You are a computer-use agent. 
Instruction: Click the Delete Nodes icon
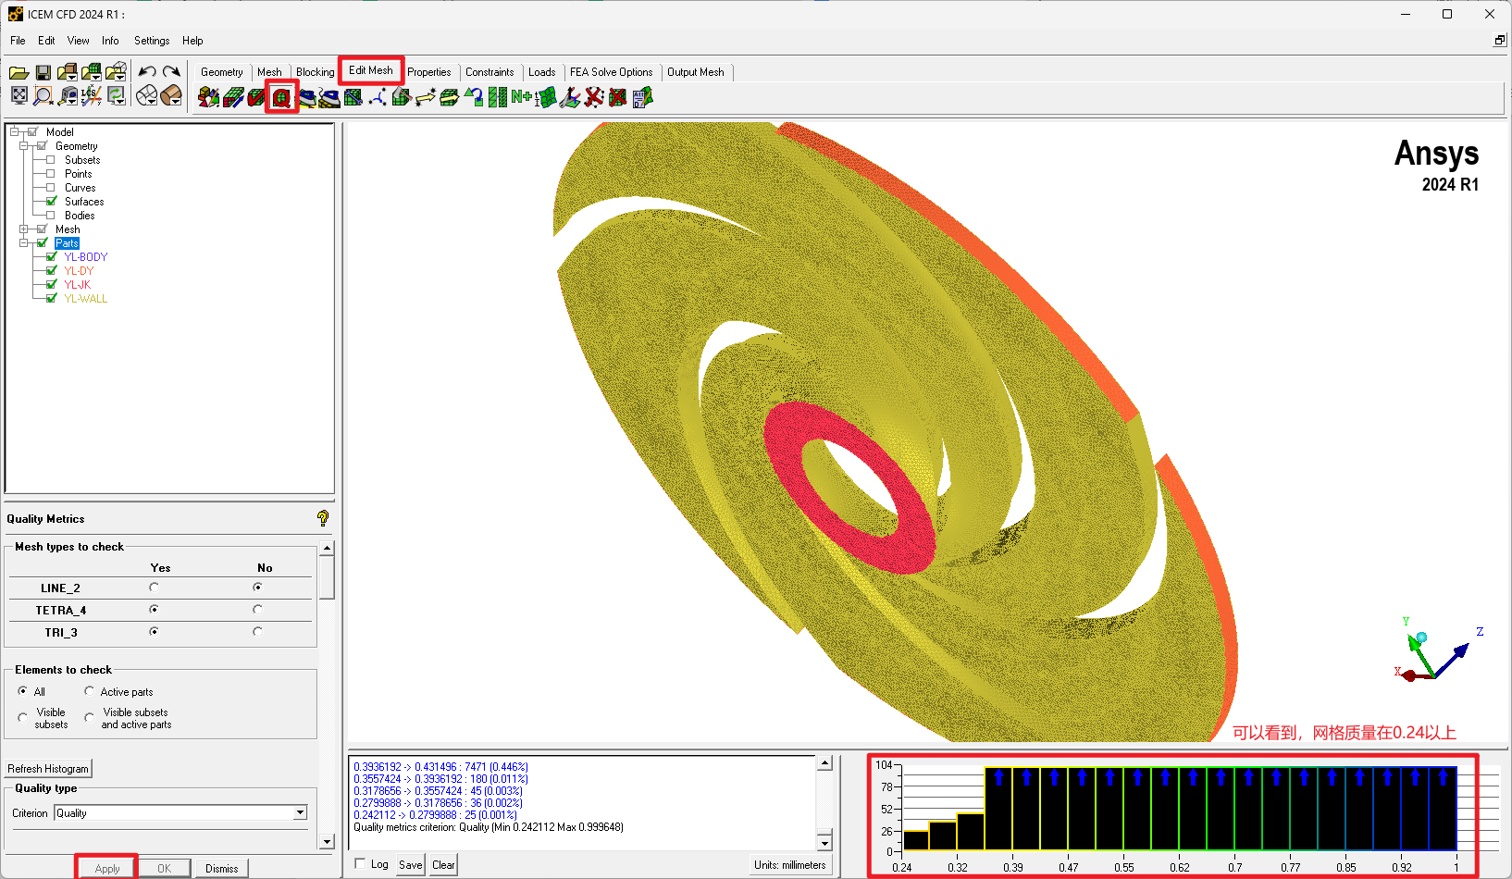[594, 97]
